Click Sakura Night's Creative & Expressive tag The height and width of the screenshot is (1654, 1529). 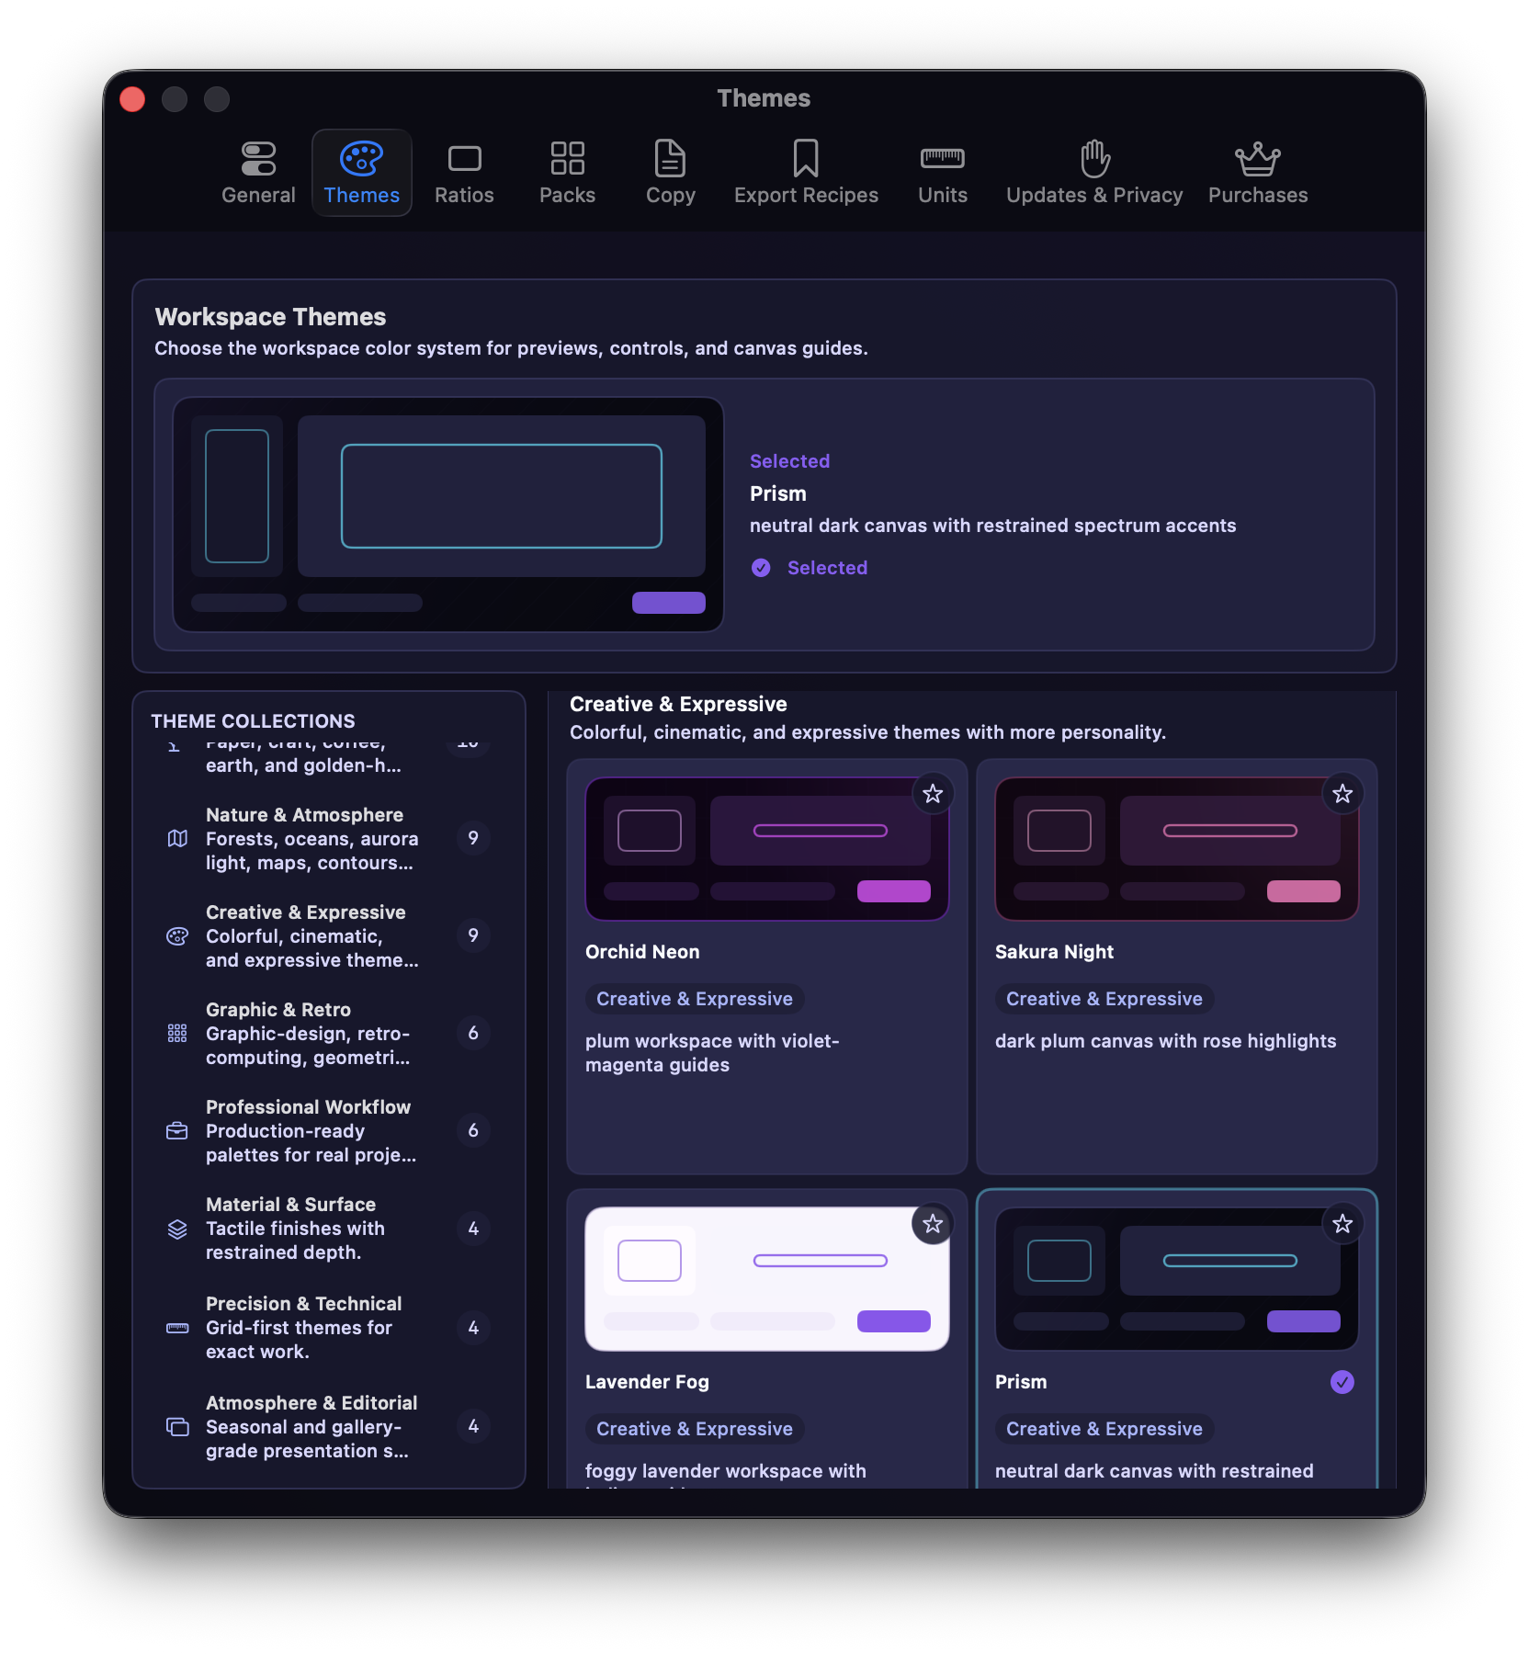pyautogui.click(x=1104, y=999)
